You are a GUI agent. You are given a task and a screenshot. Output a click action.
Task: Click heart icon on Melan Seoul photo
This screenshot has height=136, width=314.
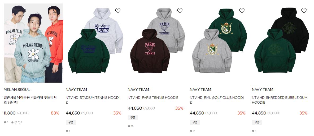pyautogui.click(x=56, y=10)
